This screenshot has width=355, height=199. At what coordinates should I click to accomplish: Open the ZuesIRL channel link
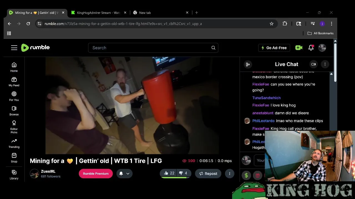(x=48, y=171)
